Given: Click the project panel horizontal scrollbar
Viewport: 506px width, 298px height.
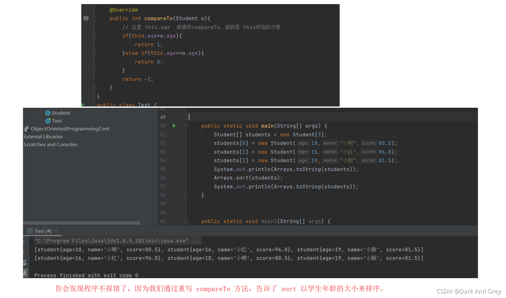Looking at the screenshot, I should [82, 223].
